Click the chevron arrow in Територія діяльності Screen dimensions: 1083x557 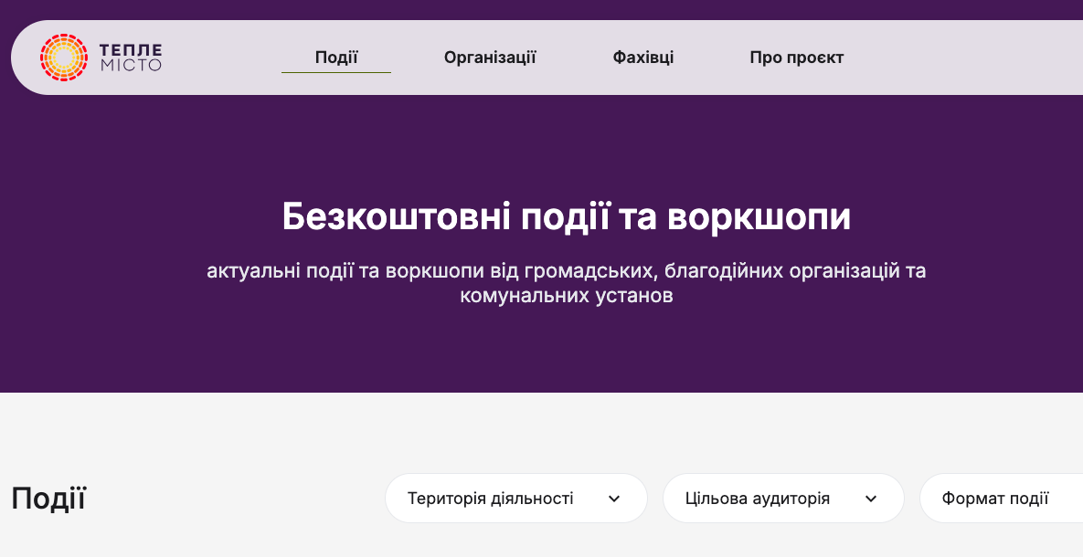614,499
